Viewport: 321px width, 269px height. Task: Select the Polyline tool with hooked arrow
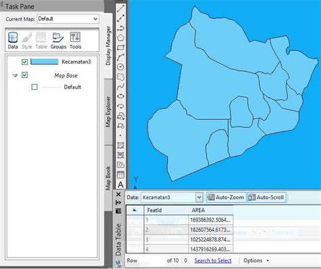pyautogui.click(x=121, y=28)
